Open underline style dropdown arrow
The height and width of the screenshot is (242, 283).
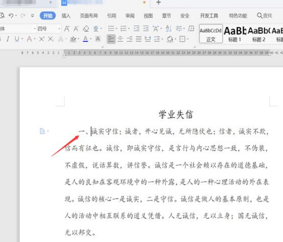pos(22,39)
